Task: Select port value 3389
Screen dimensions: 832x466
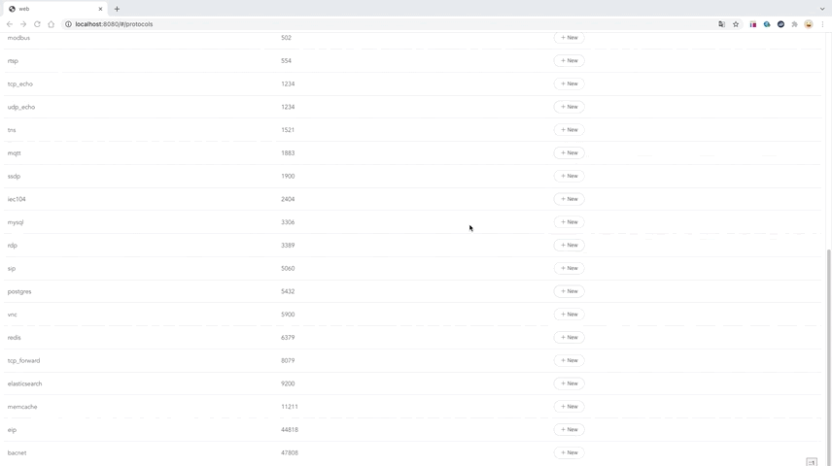Action: coord(288,245)
